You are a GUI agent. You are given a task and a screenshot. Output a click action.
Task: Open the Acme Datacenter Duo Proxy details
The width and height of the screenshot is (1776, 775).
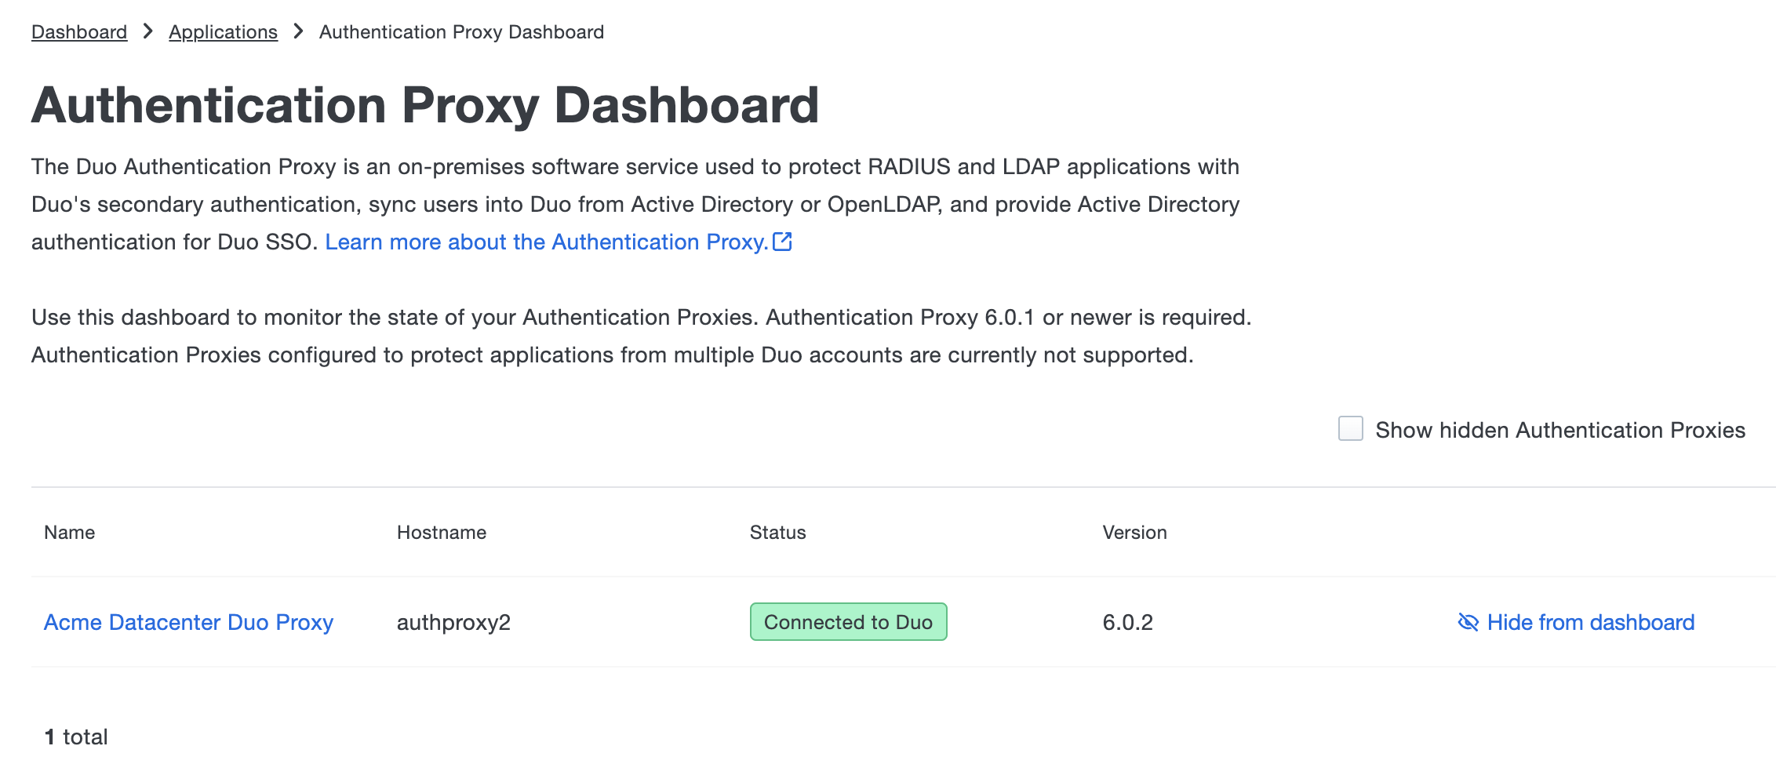click(187, 622)
